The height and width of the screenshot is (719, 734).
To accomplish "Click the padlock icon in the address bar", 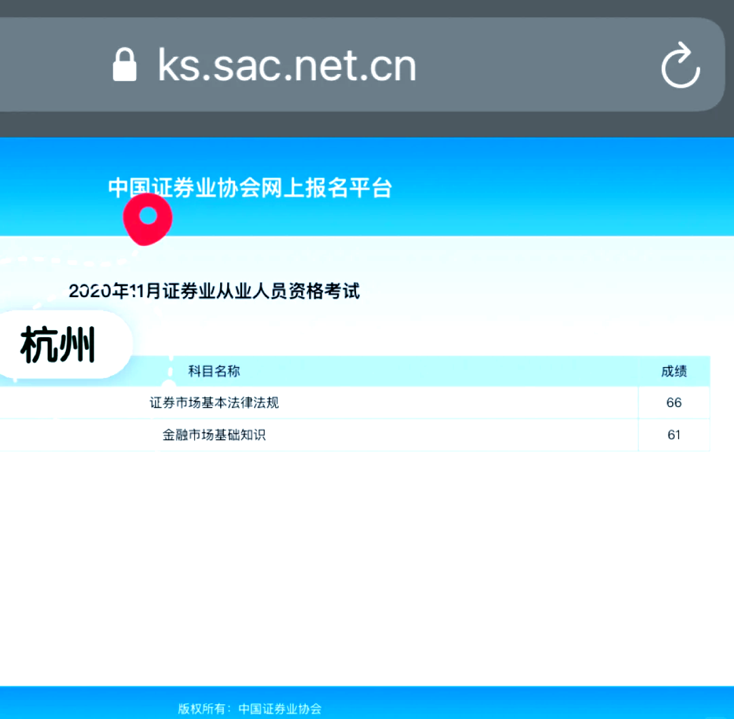I will [x=125, y=65].
